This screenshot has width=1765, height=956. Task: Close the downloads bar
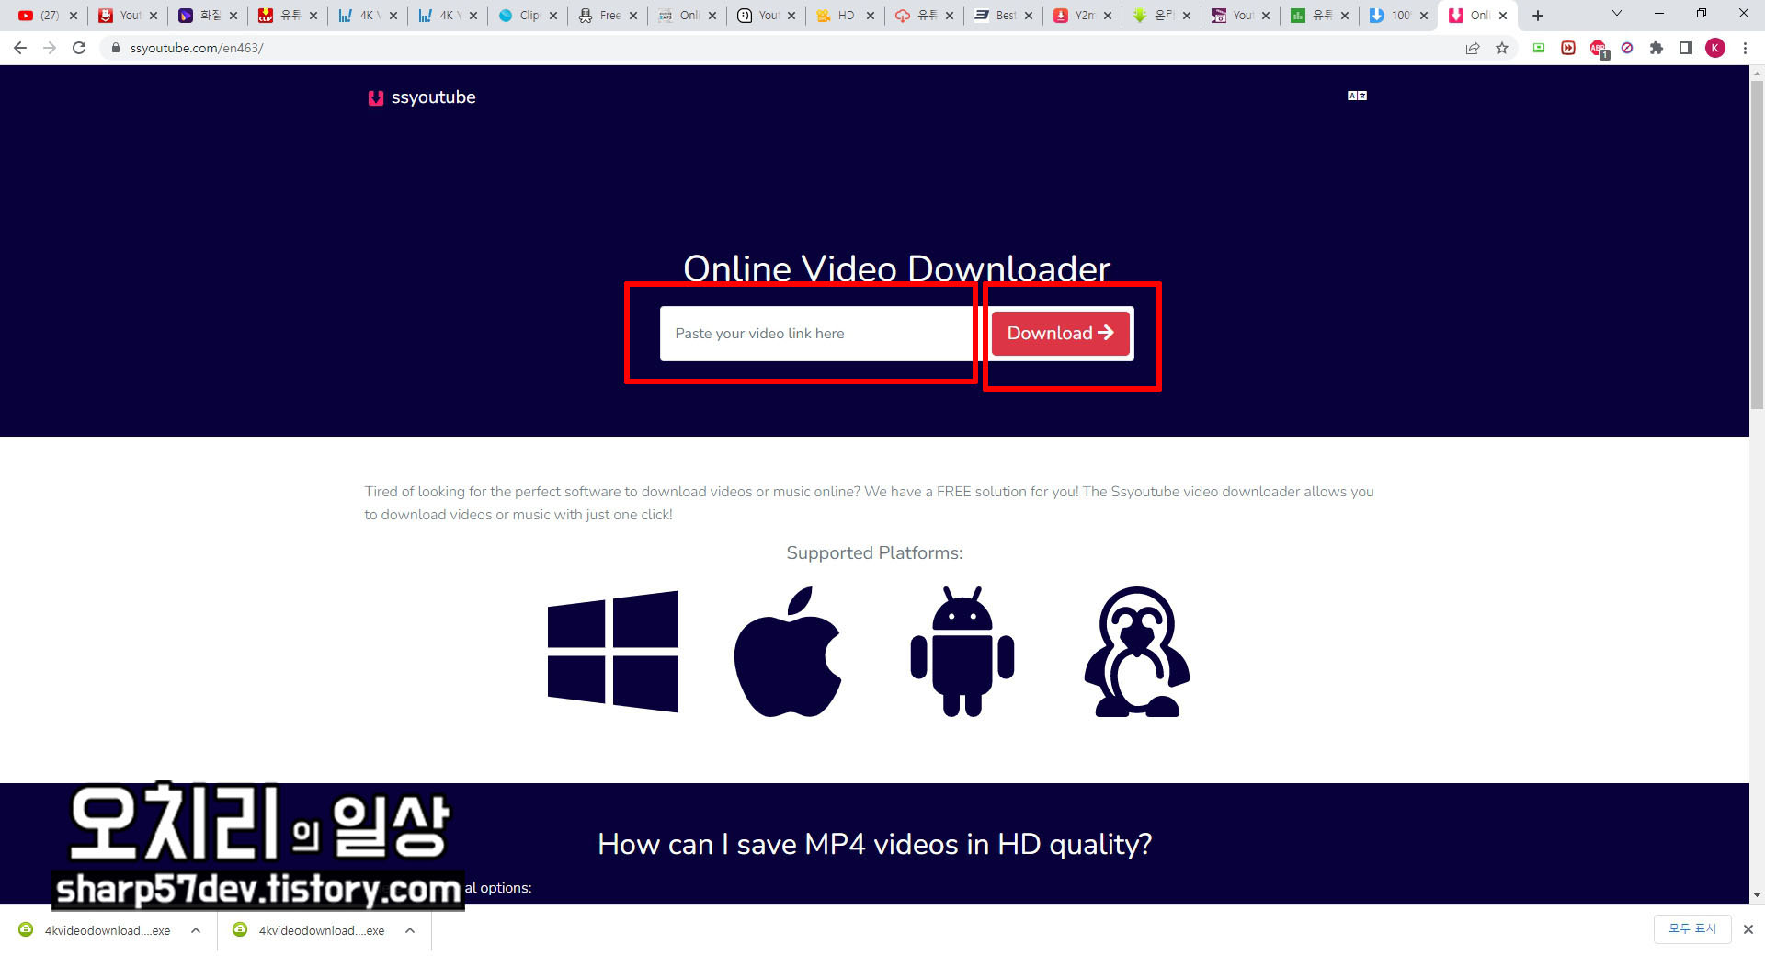click(x=1748, y=929)
